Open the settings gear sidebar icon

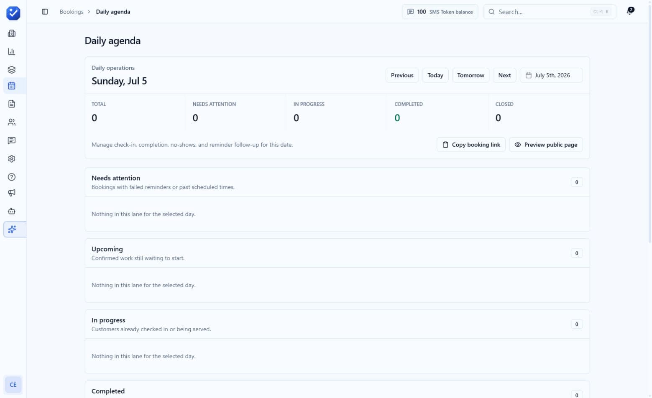click(x=12, y=159)
